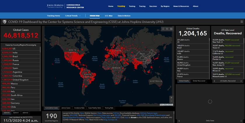This screenshot has height=123, width=245.
Task: Open the News & Resources menu
Action: click(x=181, y=6)
